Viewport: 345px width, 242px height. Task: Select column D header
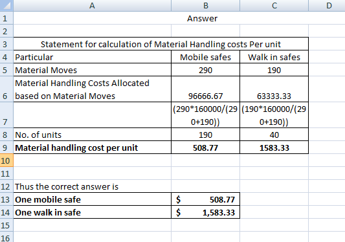click(327, 5)
